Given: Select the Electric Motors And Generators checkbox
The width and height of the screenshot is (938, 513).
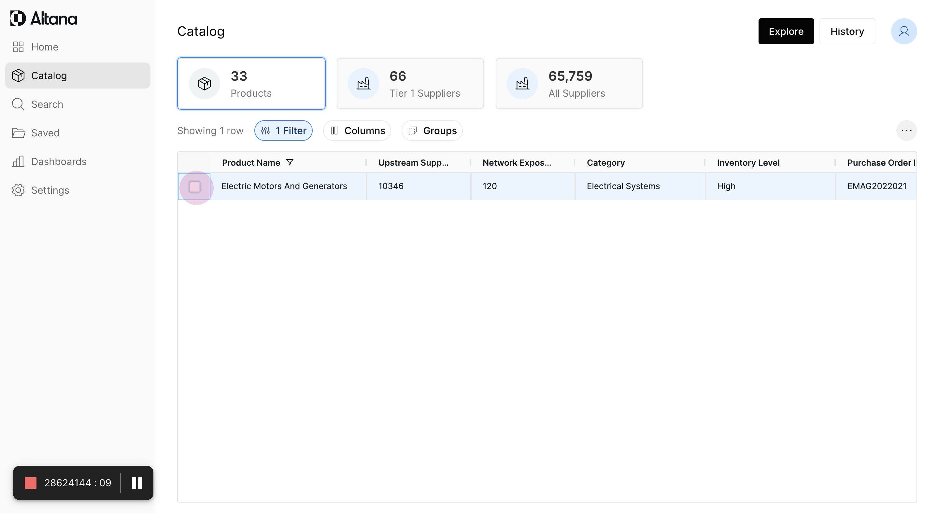Looking at the screenshot, I should [x=194, y=187].
